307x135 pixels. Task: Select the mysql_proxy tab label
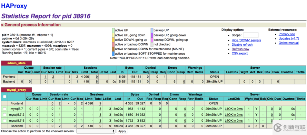click(x=16, y=90)
